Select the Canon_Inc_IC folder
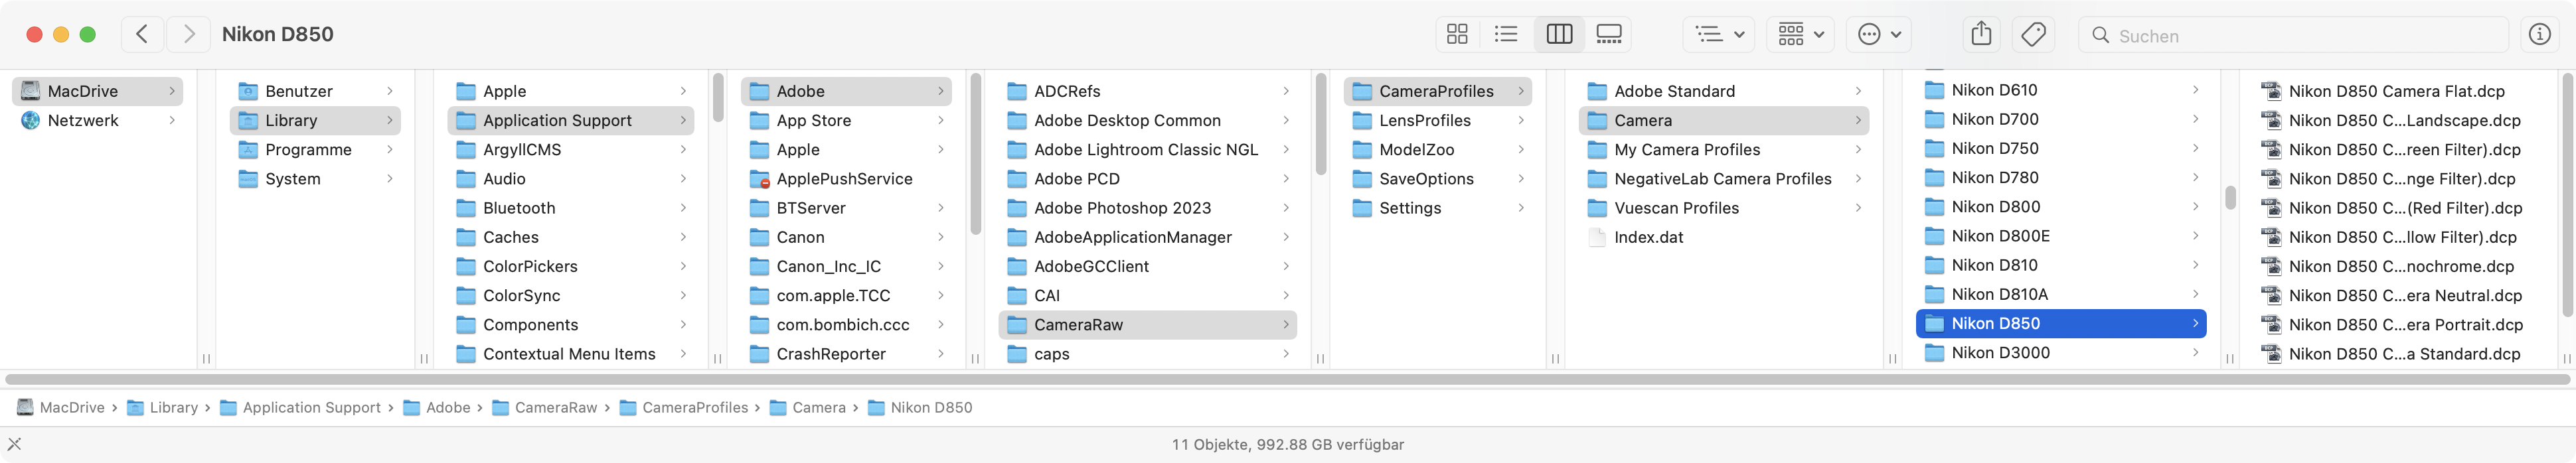The height and width of the screenshot is (463, 2576). tap(846, 266)
